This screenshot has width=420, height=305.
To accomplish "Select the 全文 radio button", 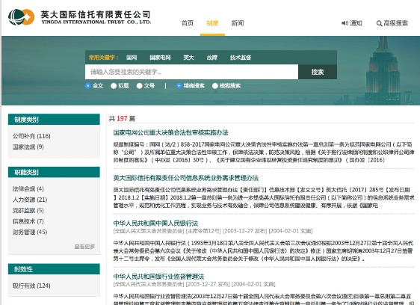I will [x=88, y=86].
